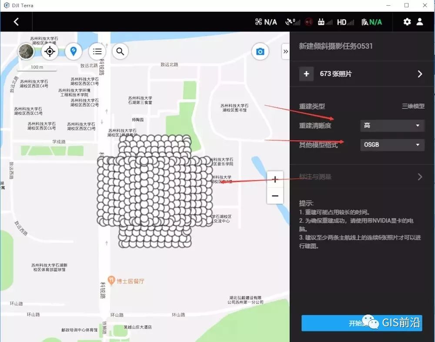Open application settings via the gear icon
Screen dimensions: 435x342
point(407,21)
